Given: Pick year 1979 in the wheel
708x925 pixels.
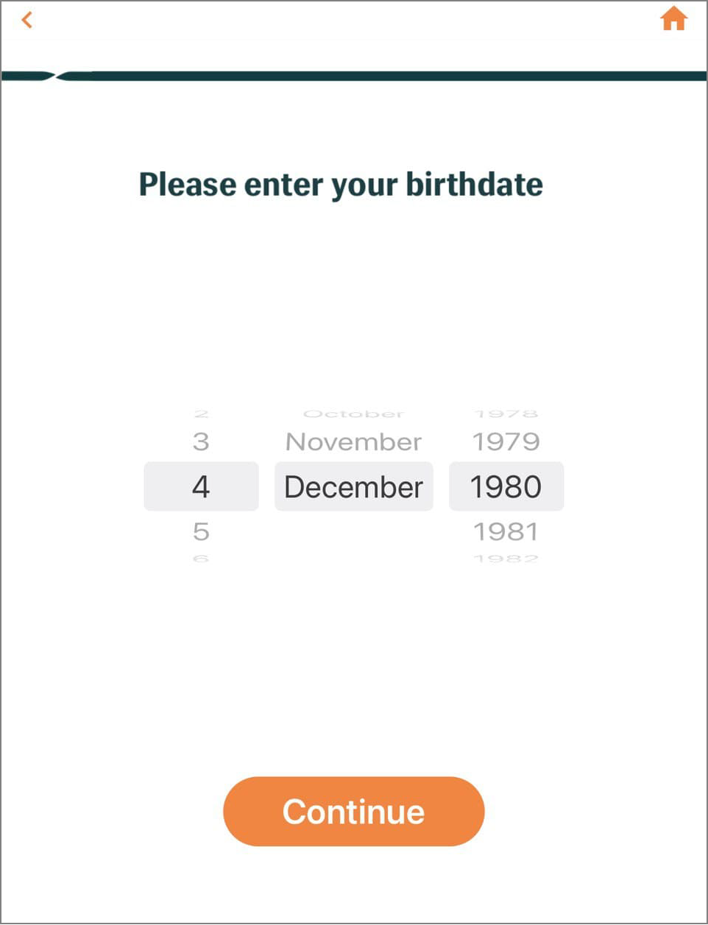Looking at the screenshot, I should click(x=506, y=442).
